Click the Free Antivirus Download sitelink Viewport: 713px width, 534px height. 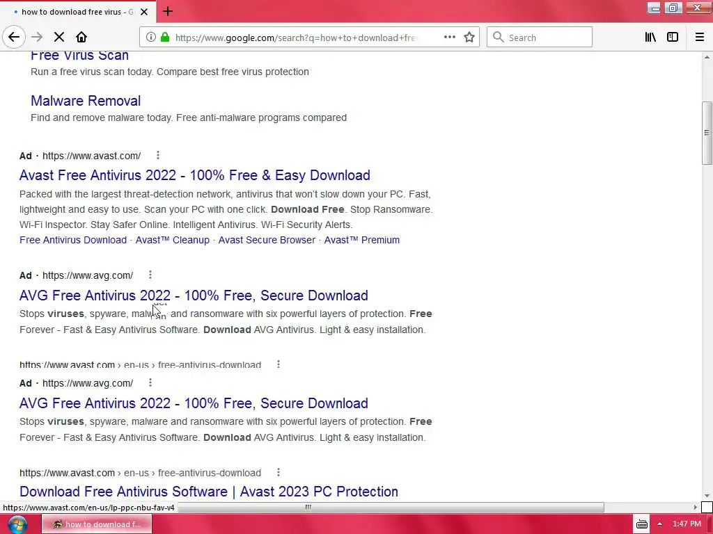click(73, 240)
